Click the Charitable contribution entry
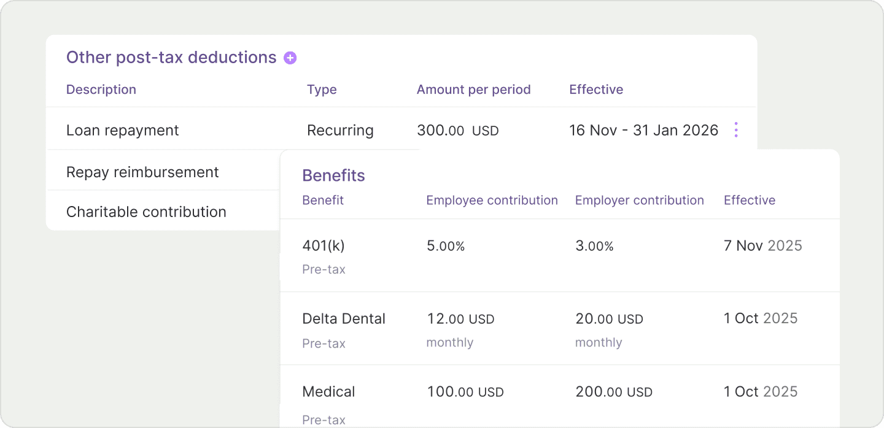This screenshot has height=428, width=884. [145, 211]
